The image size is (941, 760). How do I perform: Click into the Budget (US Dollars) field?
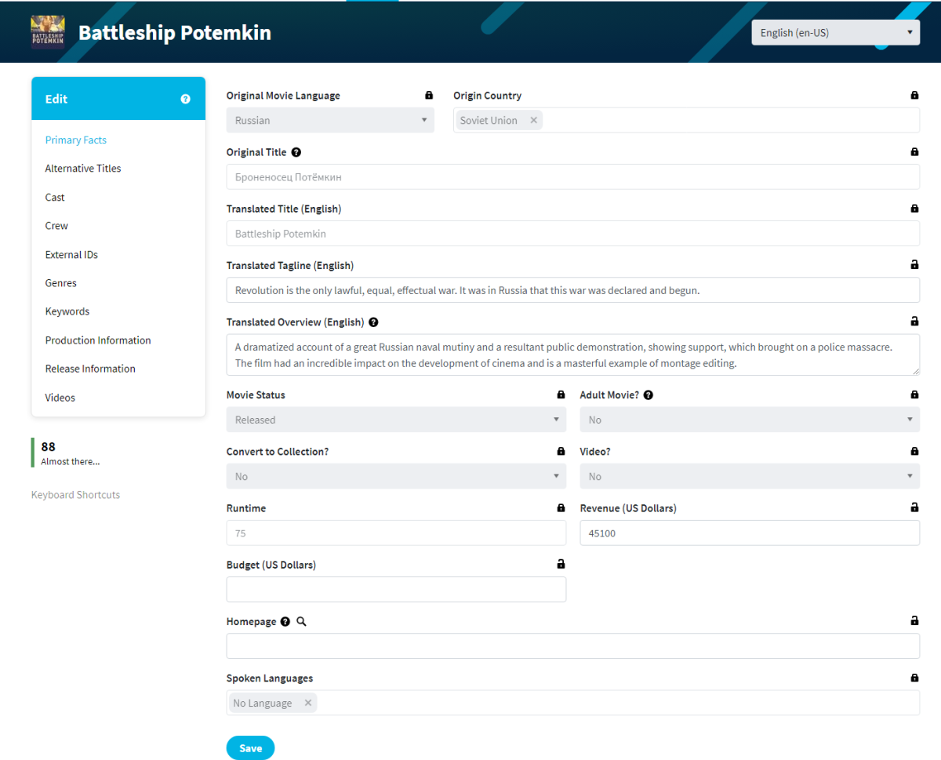(396, 590)
